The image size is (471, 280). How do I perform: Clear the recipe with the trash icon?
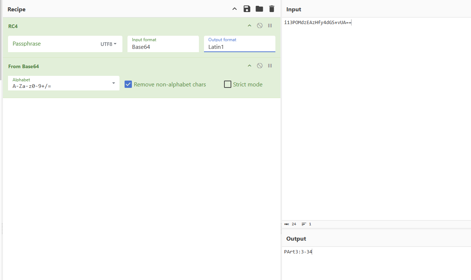coord(272,9)
